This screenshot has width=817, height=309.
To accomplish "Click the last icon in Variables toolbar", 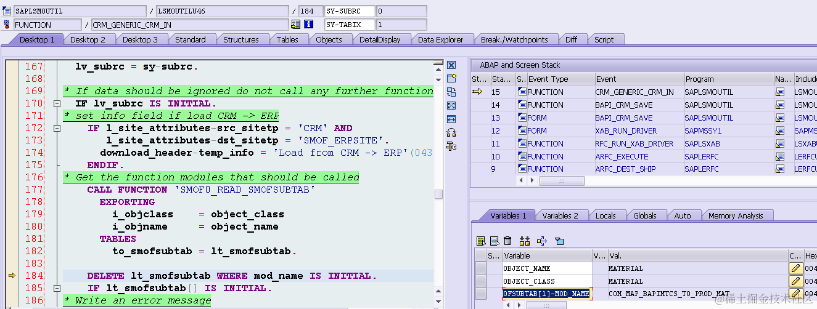I will click(559, 241).
